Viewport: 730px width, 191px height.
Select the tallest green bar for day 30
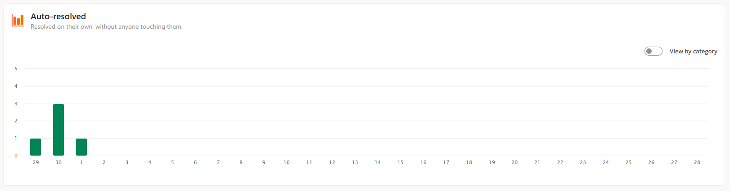pos(59,130)
